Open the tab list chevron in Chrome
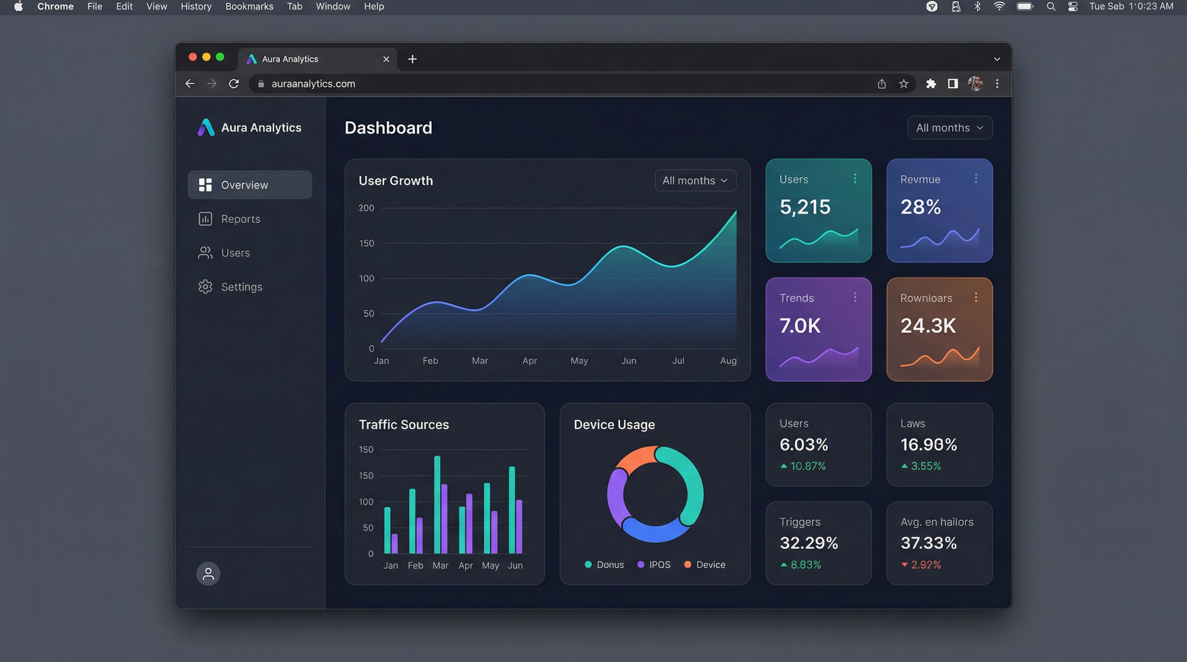The image size is (1187, 662). [997, 59]
